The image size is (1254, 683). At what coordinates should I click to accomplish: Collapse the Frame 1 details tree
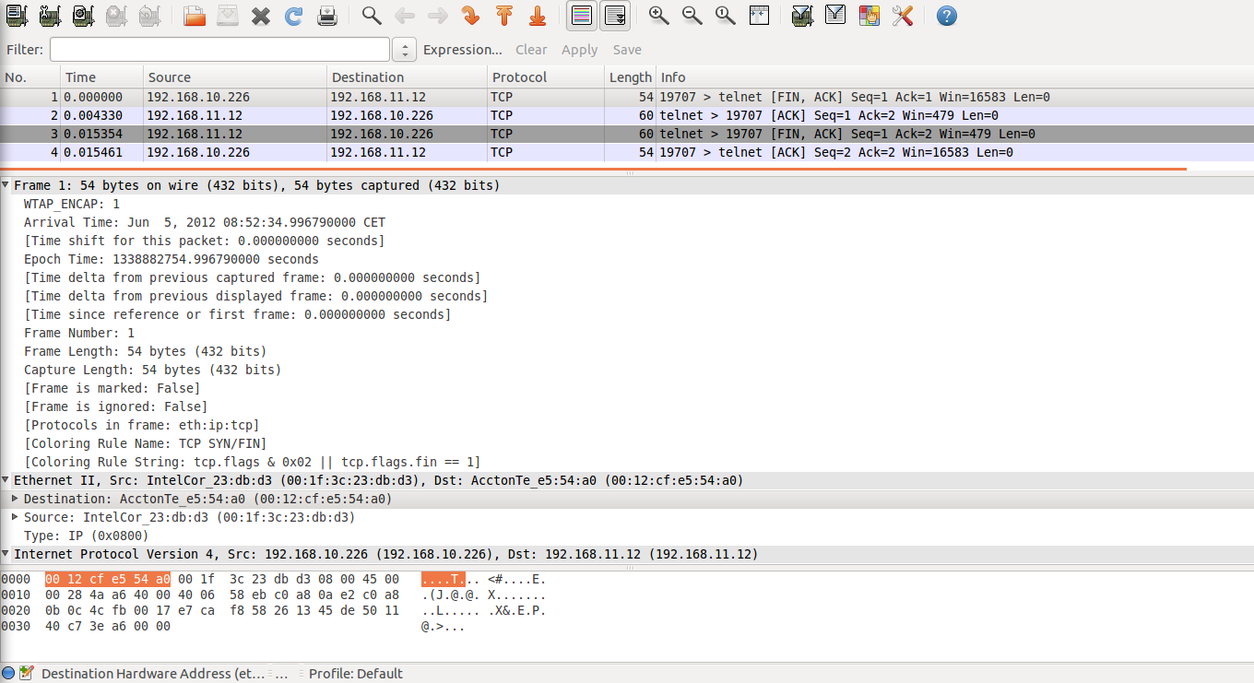click(6, 185)
